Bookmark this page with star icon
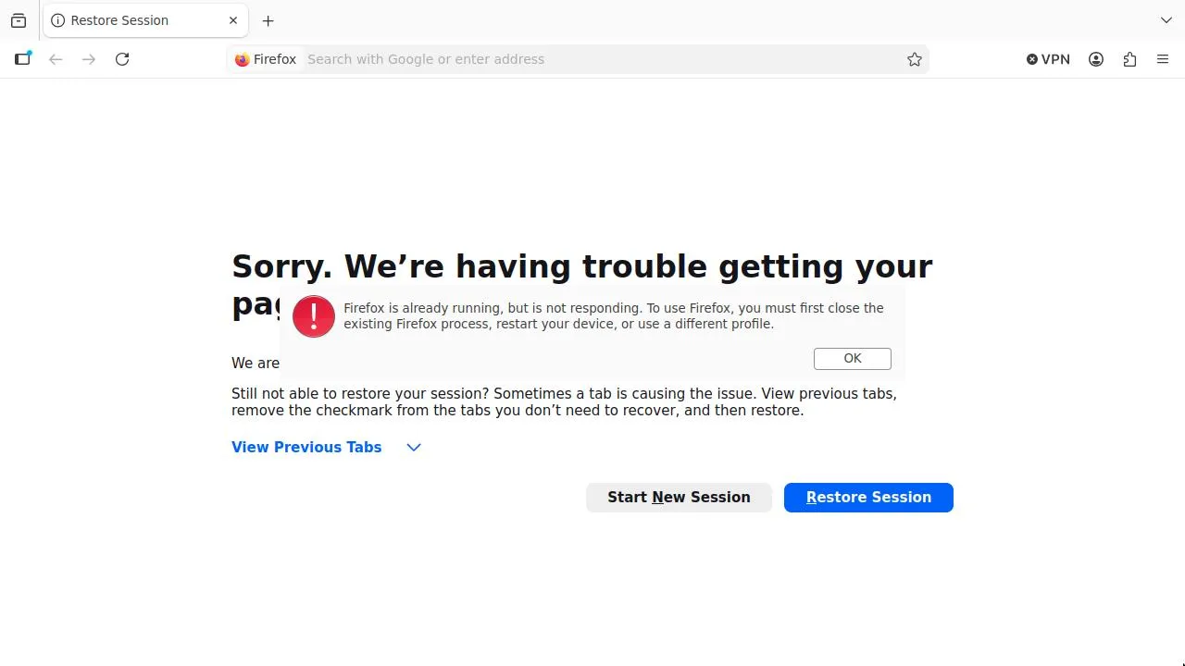Viewport: 1185px width, 666px height. point(915,59)
